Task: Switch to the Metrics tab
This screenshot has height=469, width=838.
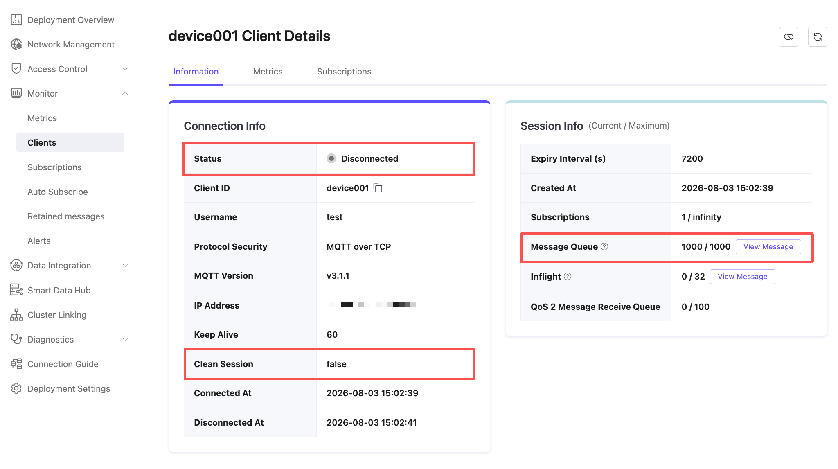Action: pyautogui.click(x=268, y=71)
